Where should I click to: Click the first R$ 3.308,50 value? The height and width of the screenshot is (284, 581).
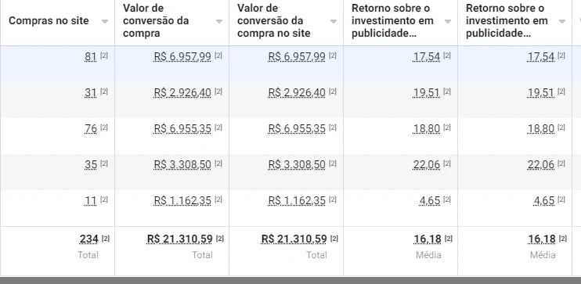tap(182, 164)
